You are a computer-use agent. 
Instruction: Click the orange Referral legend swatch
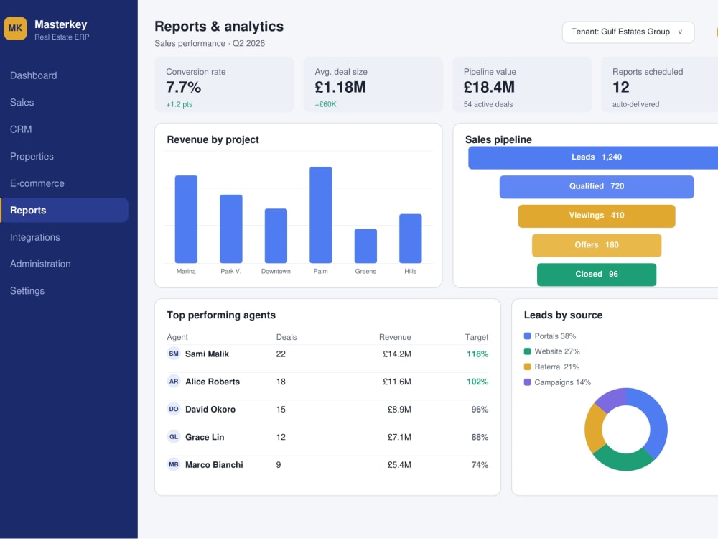(x=527, y=367)
